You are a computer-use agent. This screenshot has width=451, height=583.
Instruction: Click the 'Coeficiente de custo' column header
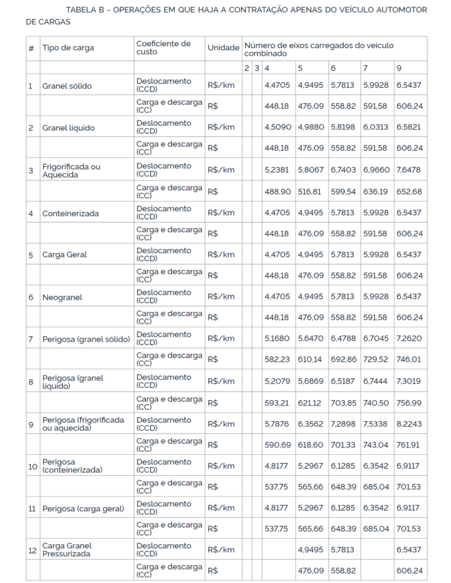(x=163, y=48)
